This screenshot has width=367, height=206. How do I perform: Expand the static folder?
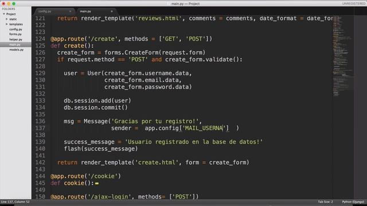pos(7,19)
